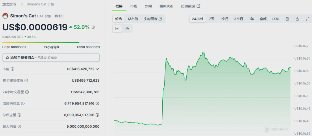Go to 加密货币 breadcrumb link
This screenshot has height=136, width=312.
click(x=9, y=4)
